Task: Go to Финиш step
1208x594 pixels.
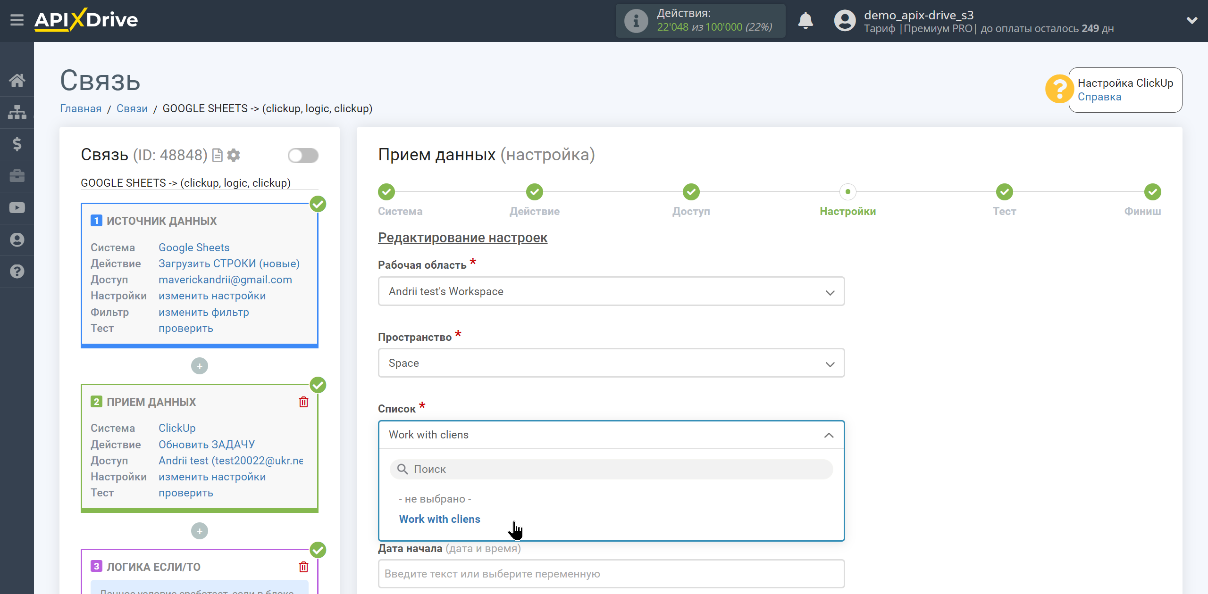Action: [1153, 192]
